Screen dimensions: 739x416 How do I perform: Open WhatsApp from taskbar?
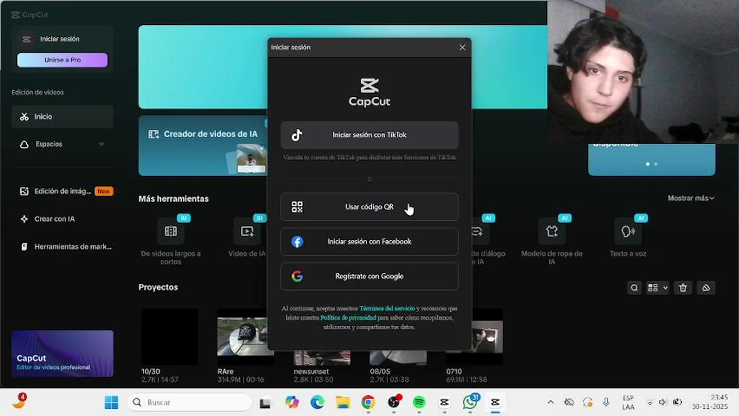pos(470,402)
